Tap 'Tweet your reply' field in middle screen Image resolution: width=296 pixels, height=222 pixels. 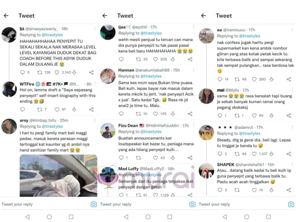(x=144, y=204)
